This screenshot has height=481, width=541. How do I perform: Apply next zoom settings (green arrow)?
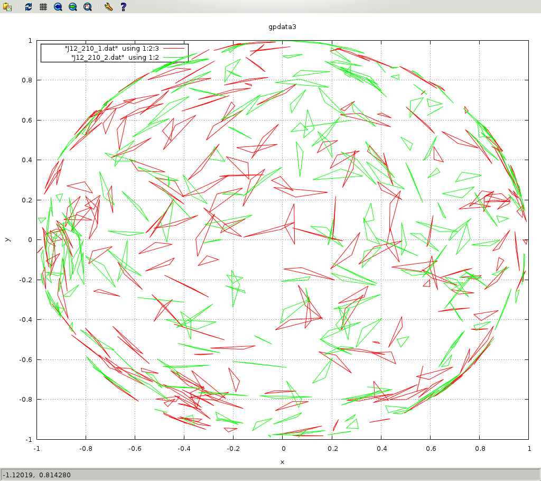pyautogui.click(x=73, y=7)
